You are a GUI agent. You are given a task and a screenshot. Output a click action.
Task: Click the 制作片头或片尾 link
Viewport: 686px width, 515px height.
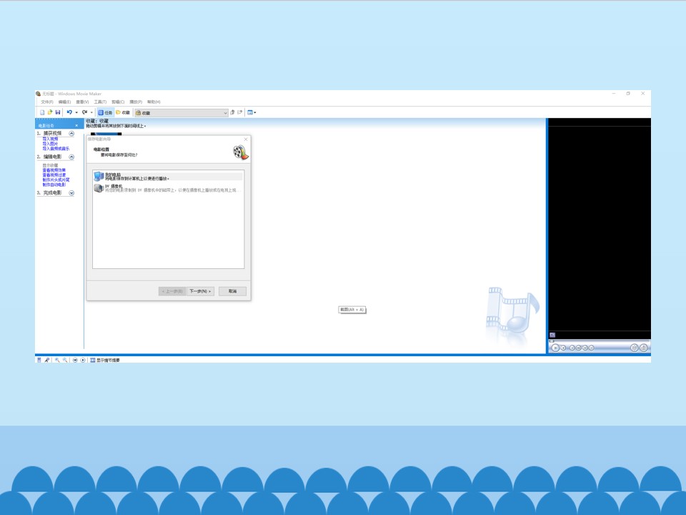56,180
